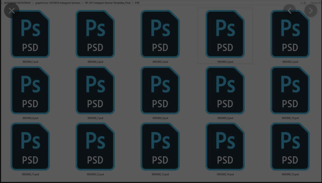Jump to ШАБЛОНЫ INSTAGRAM folder in breadcrumb

(x=17, y=3)
